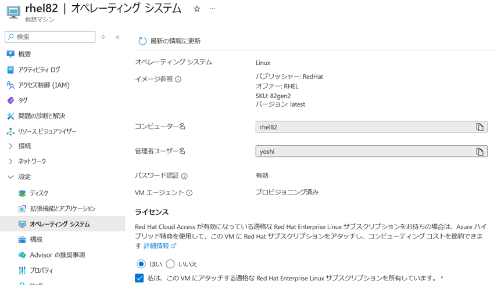Click the ライセンス section heading
The image size is (494, 285).
[x=152, y=212]
